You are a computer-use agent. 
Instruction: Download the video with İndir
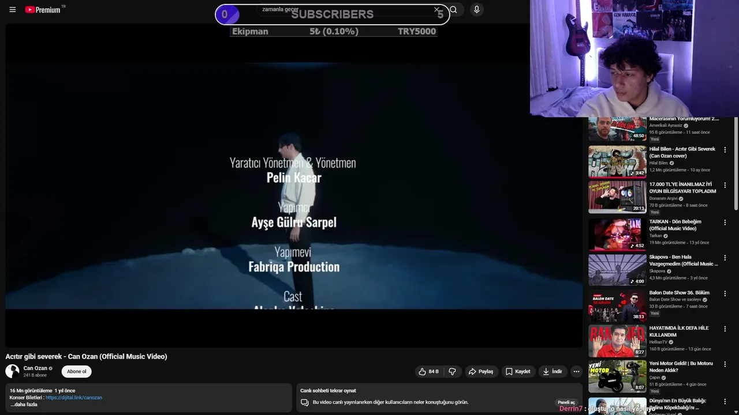pos(552,372)
